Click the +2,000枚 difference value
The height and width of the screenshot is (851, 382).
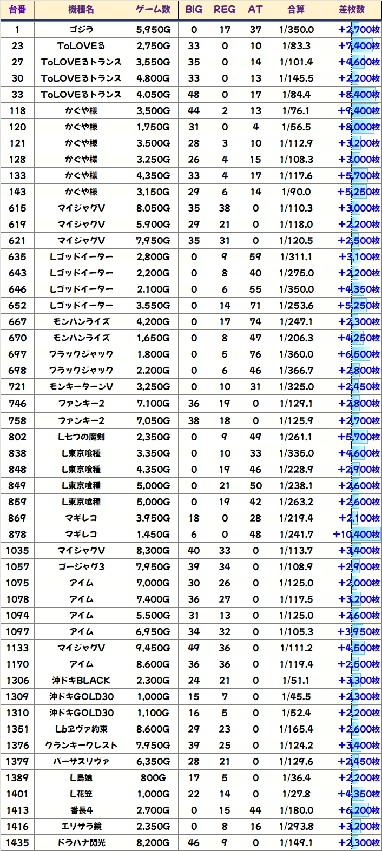click(352, 583)
